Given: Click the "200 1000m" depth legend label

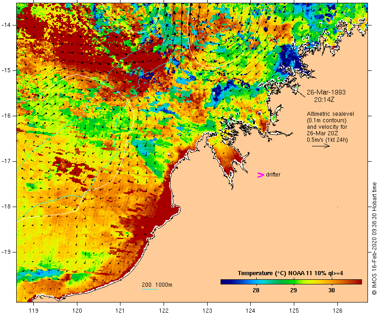Looking at the screenshot, I should pyautogui.click(x=157, y=285).
